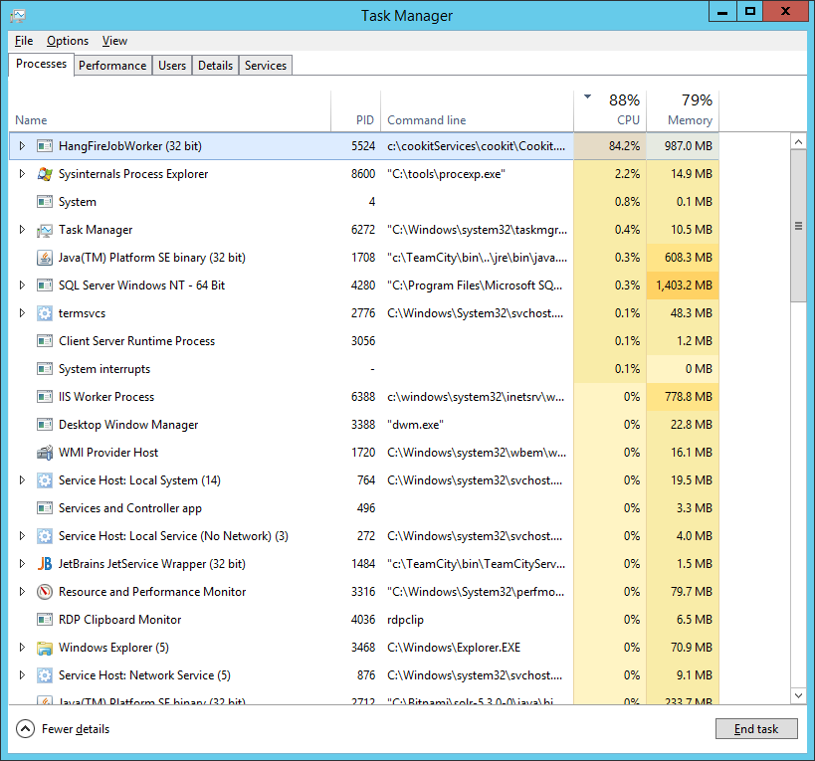The height and width of the screenshot is (761, 815).
Task: Sort by the Command line column
Action: coord(477,111)
